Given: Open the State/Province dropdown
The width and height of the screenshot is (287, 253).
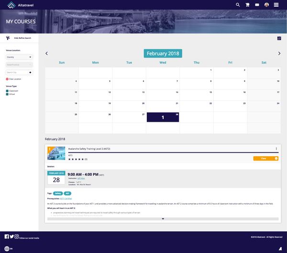Looking at the screenshot, I should [x=19, y=65].
